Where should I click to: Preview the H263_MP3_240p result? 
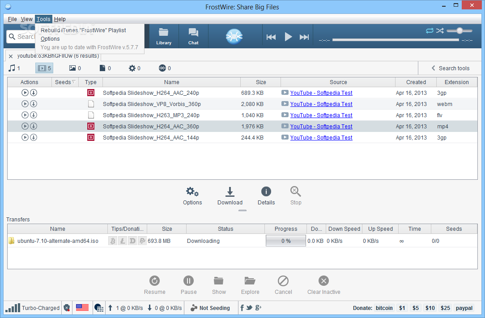pyautogui.click(x=25, y=115)
